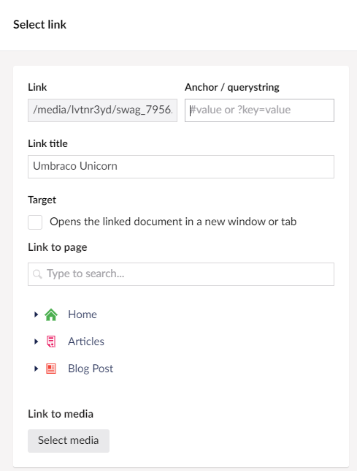Expand the Blog Post tree node arrow
The image size is (357, 471).
36,369
